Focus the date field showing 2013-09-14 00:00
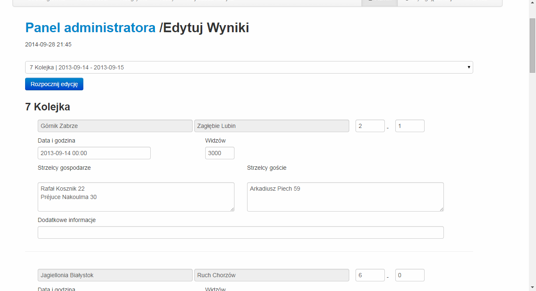This screenshot has width=536, height=291. [x=94, y=153]
